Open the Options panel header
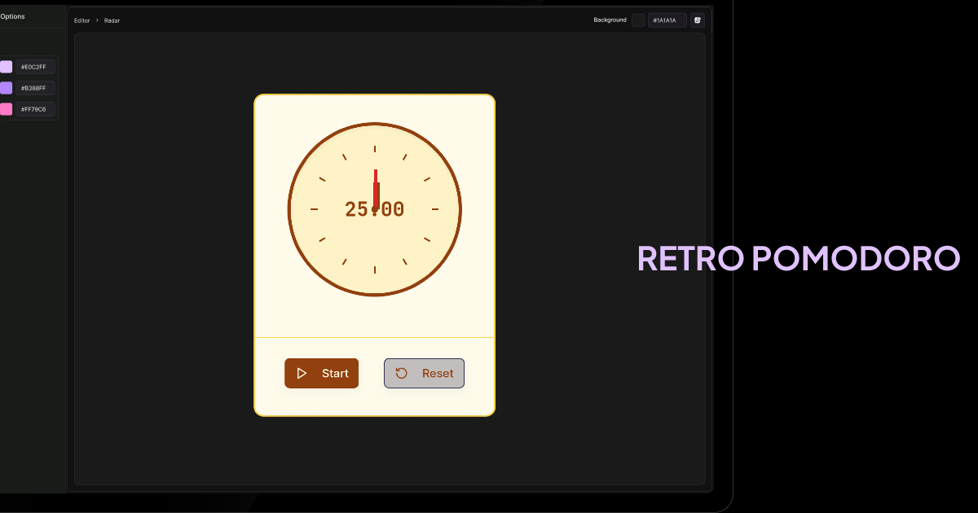978x513 pixels. pyautogui.click(x=12, y=15)
